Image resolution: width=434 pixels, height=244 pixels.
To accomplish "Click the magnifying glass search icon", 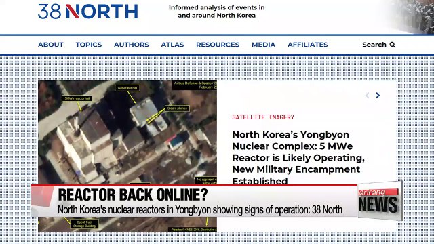I will pyautogui.click(x=393, y=45).
